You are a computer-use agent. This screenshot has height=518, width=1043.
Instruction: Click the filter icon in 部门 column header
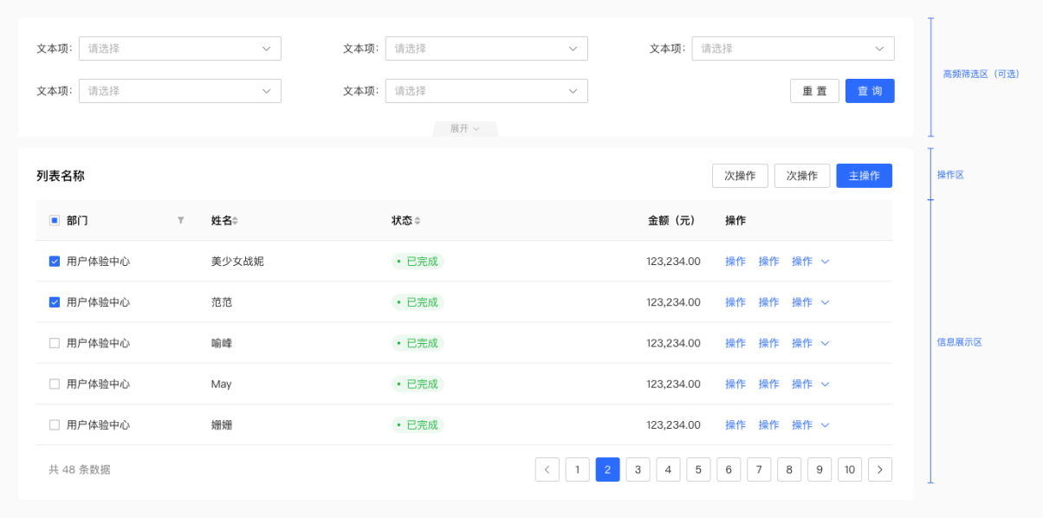180,221
